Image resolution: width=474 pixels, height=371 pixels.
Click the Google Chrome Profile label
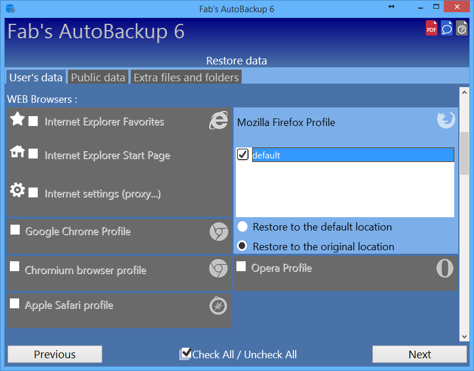(78, 232)
